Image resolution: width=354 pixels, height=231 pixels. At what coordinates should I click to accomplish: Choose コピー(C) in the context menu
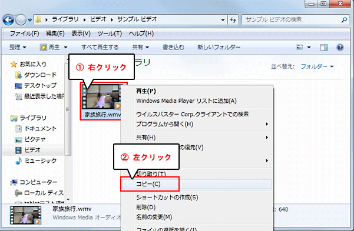(197, 184)
